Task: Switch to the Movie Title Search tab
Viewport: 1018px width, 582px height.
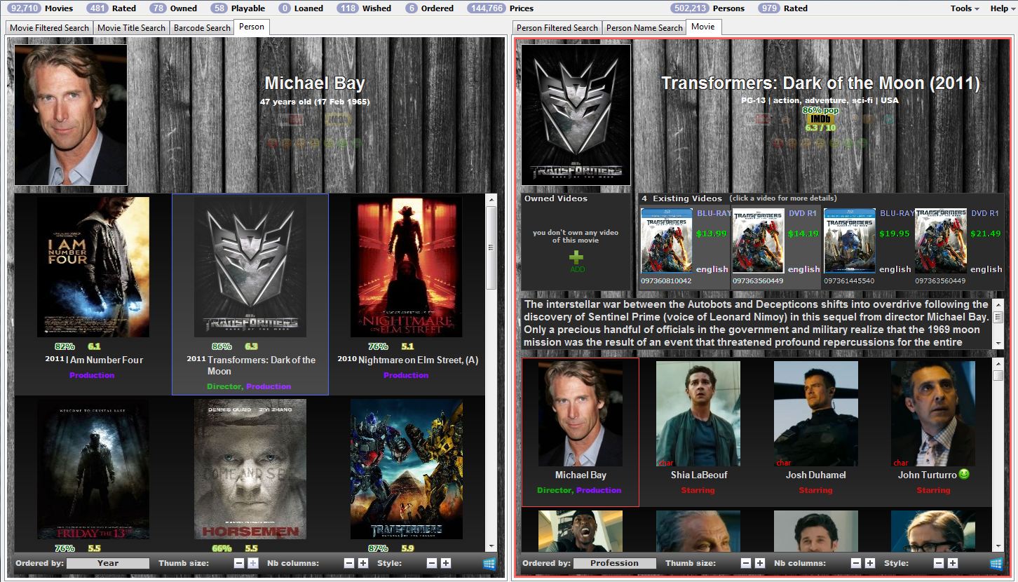Action: tap(131, 27)
